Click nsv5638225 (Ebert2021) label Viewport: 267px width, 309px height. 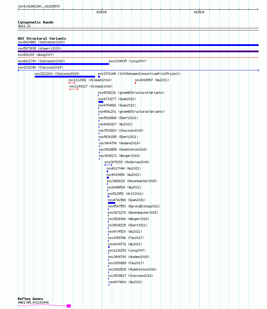127,225
